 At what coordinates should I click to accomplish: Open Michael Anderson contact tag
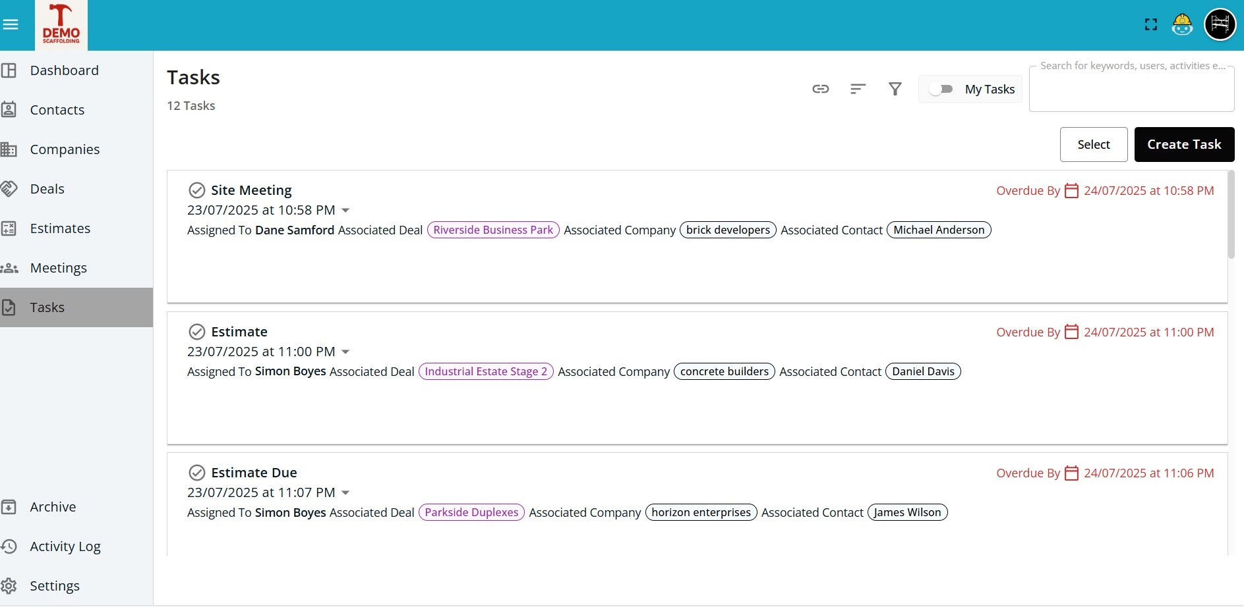pos(939,230)
